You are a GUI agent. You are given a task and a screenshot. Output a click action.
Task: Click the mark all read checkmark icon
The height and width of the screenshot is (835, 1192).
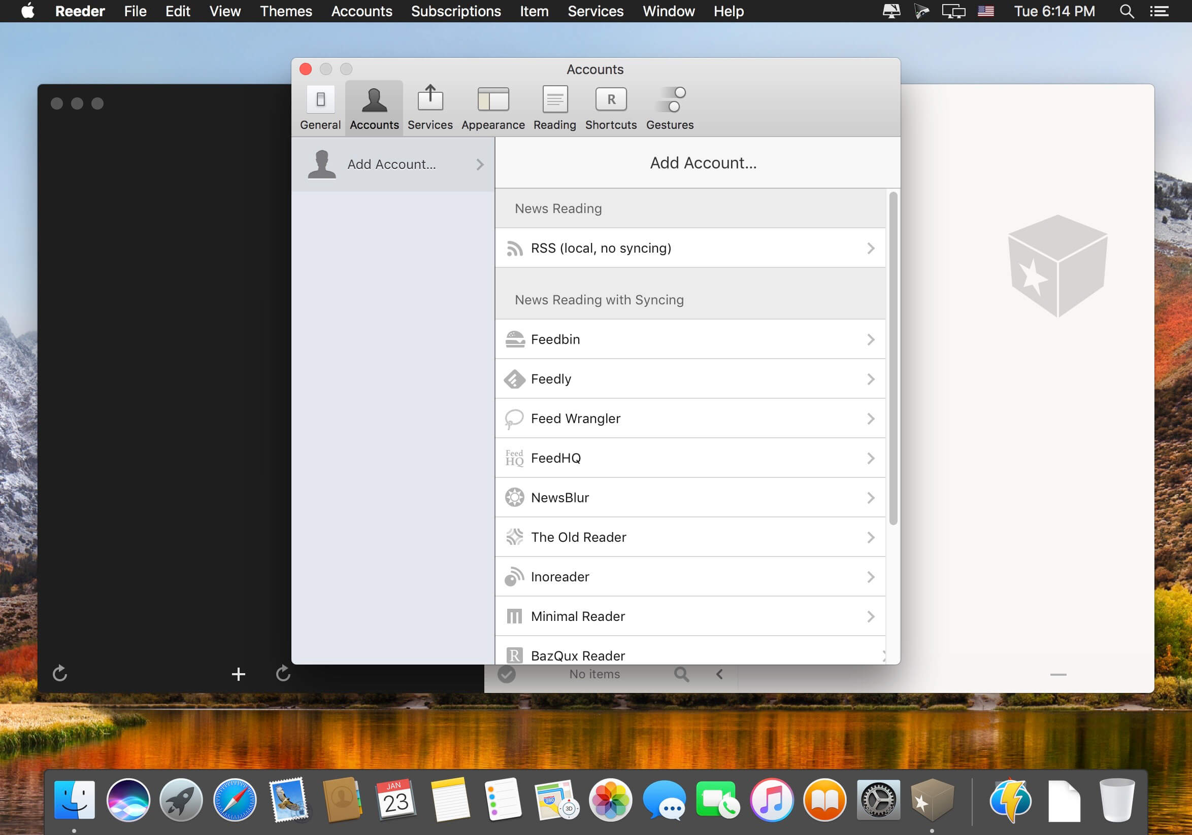pos(507,674)
